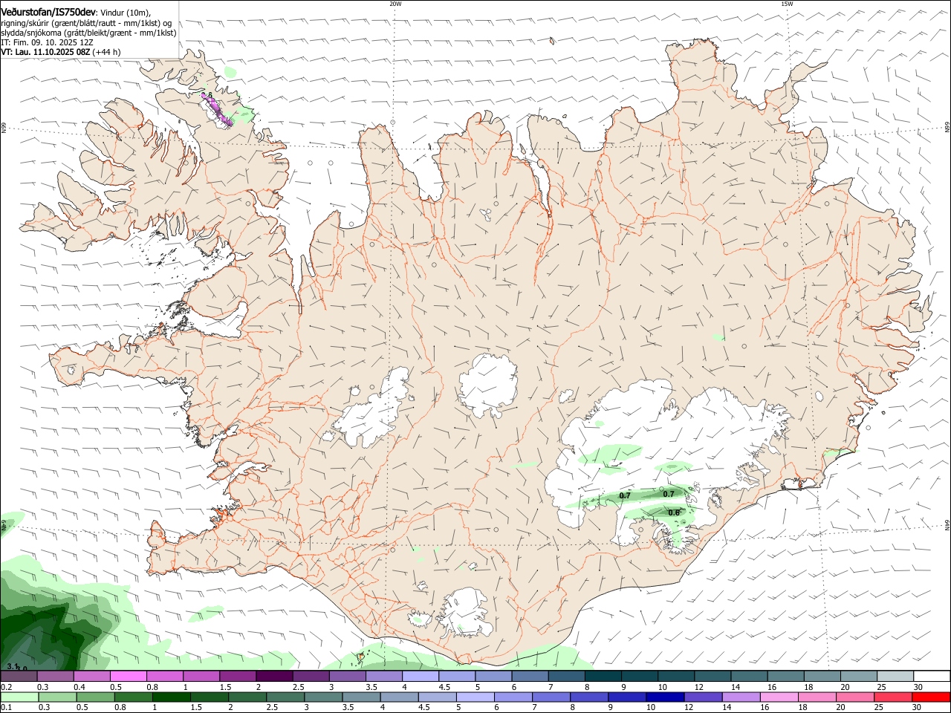Click the purple snowfall patch in the Westfjords
Image resolution: width=951 pixels, height=713 pixels.
(218, 110)
